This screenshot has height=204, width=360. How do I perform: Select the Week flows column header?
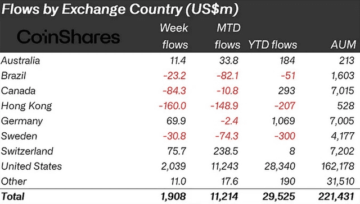174,36
